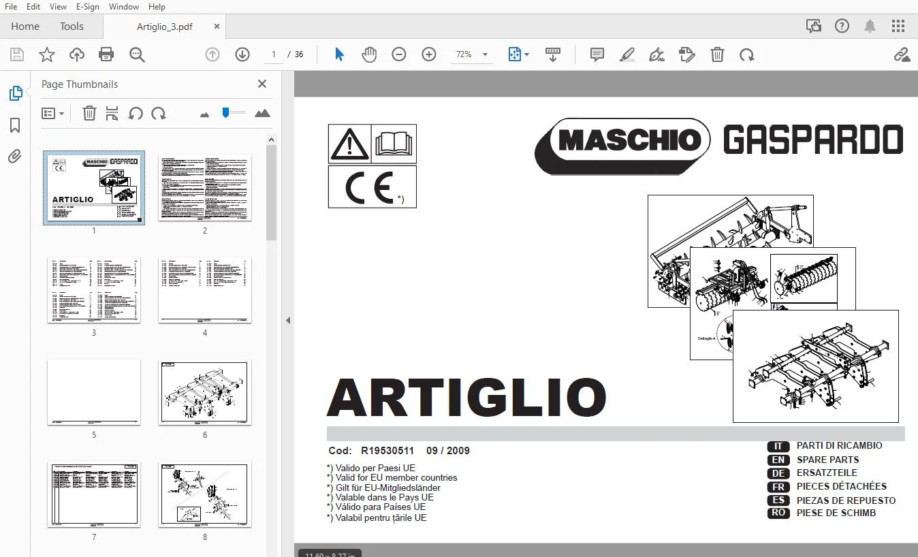Screen dimensions: 918x557
Task: Click the SPARE PARTS text
Action: pos(827,460)
